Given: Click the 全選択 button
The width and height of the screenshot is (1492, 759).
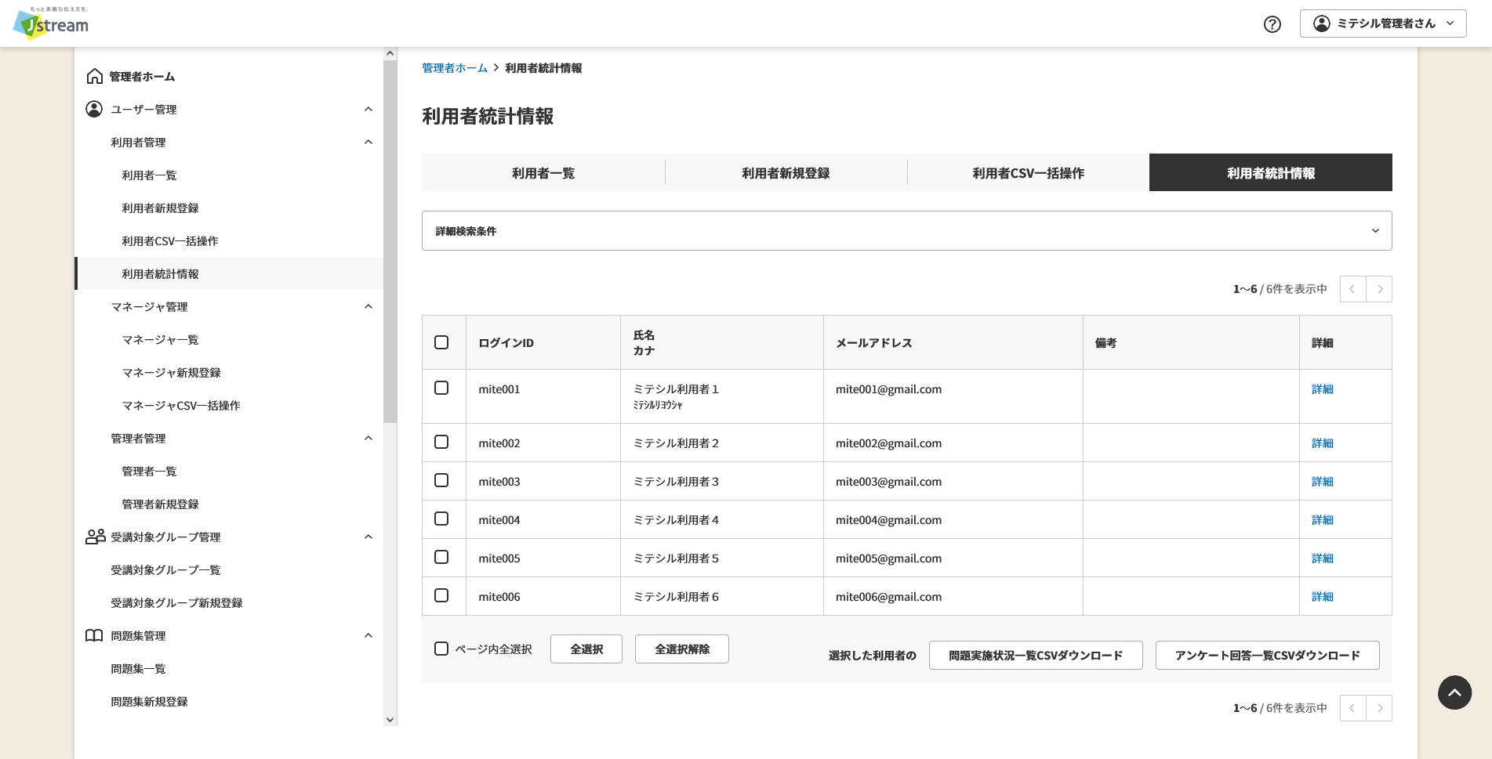Looking at the screenshot, I should pos(586,649).
